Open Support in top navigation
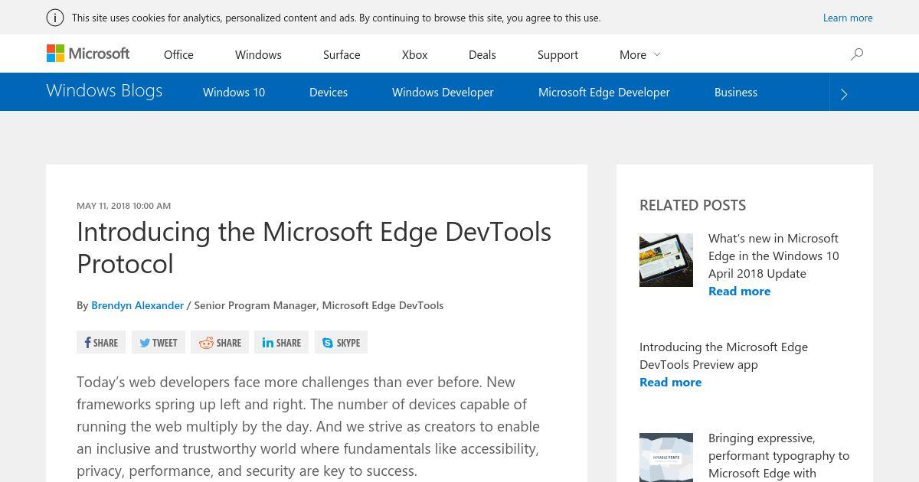This screenshot has width=919, height=482. (558, 54)
